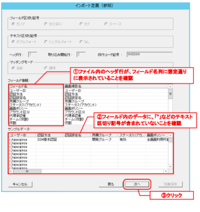Select 画面ポリシー in the 画面項目名 column
This screenshot has height=212, width=200.
74,108
